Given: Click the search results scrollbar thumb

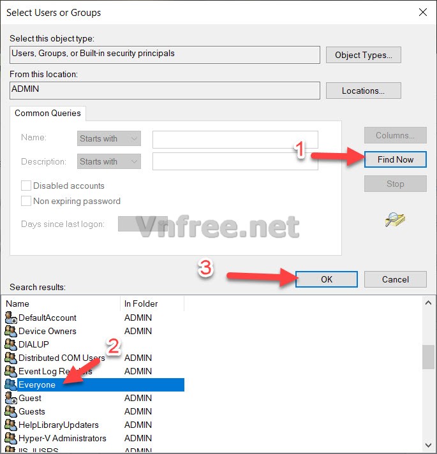Looking at the screenshot, I should click(x=428, y=357).
